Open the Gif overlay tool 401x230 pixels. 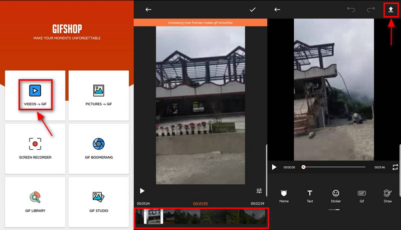pyautogui.click(x=361, y=196)
